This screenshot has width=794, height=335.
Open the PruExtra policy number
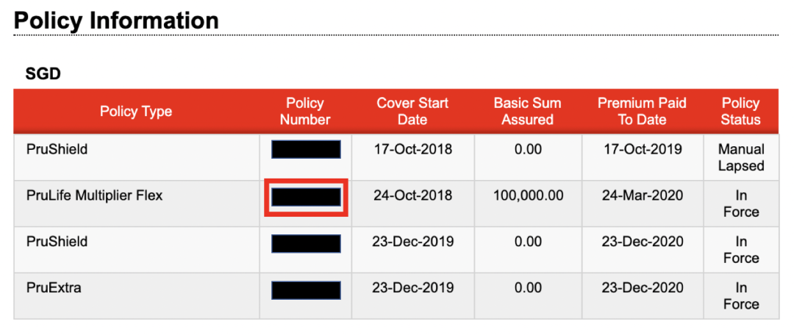click(306, 289)
